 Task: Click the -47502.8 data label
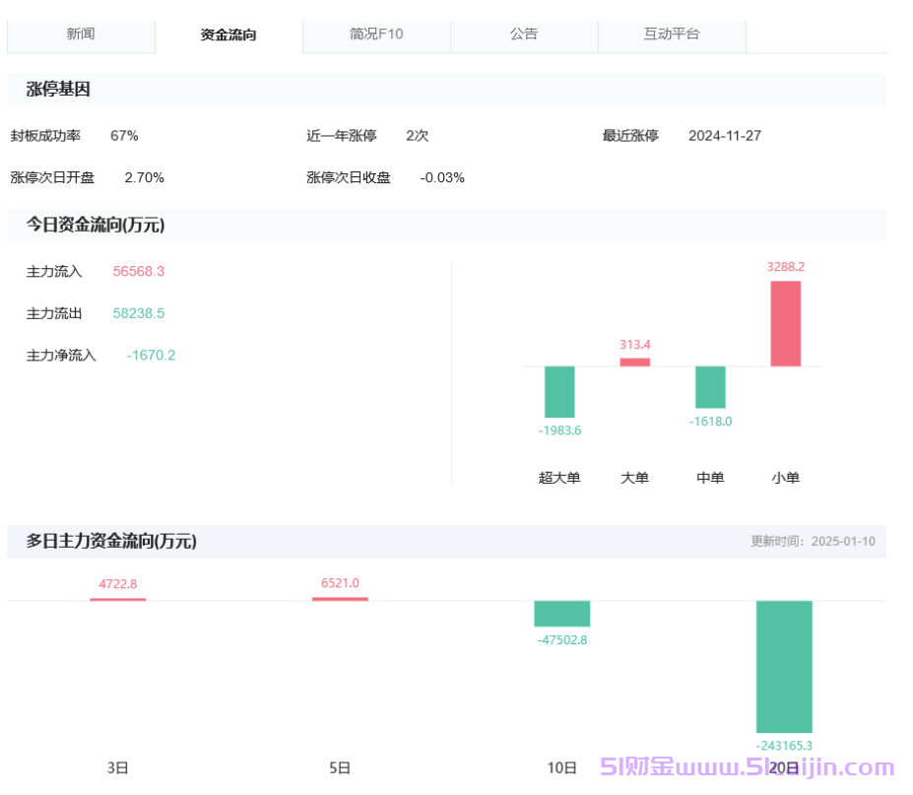562,640
